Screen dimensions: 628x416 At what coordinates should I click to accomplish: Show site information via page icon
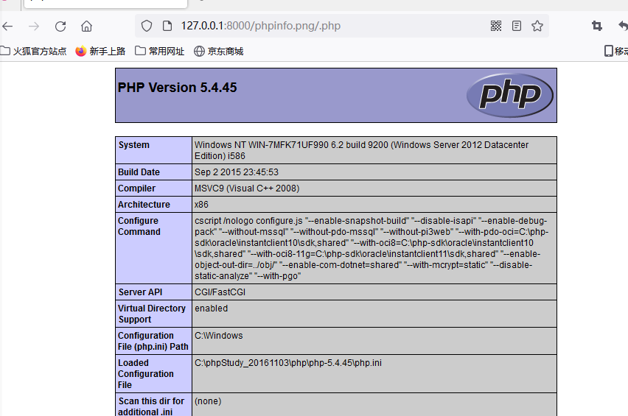(167, 26)
